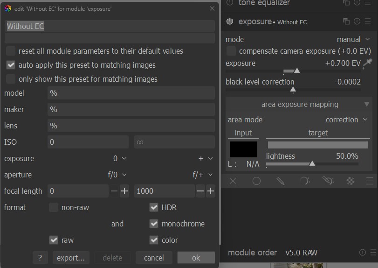Turn off blending with the X icon

[233, 181]
